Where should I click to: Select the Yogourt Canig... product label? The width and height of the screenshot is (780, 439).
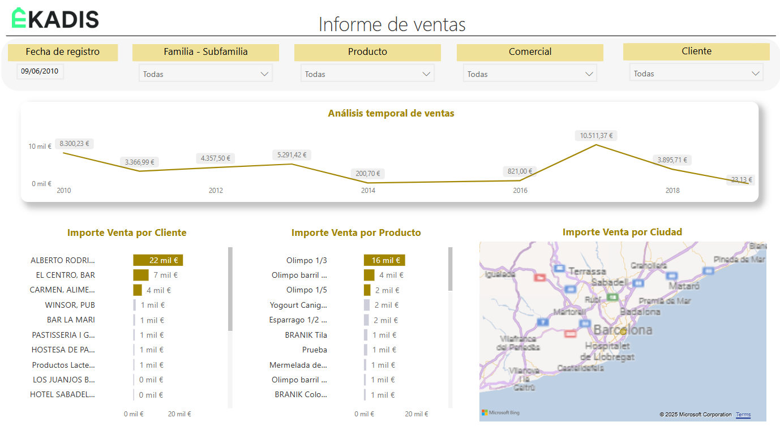pyautogui.click(x=299, y=305)
